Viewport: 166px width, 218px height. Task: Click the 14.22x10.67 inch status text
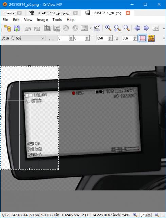pyautogui.click(x=106, y=215)
